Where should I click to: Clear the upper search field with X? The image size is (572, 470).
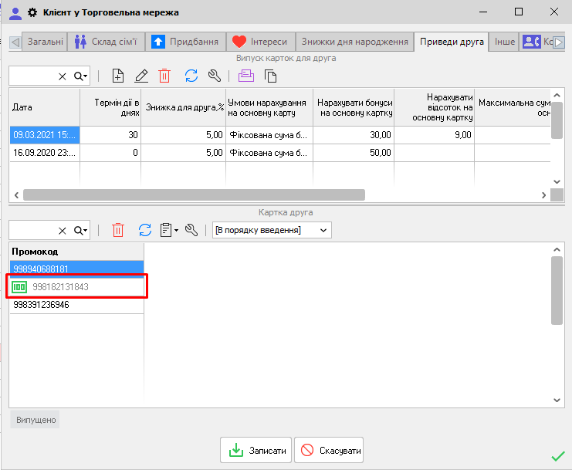pos(63,76)
